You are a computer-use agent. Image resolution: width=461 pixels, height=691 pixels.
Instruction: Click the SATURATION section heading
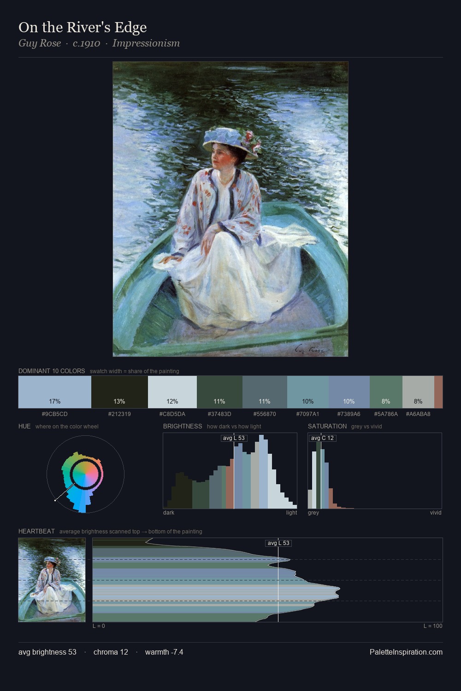pyautogui.click(x=327, y=426)
